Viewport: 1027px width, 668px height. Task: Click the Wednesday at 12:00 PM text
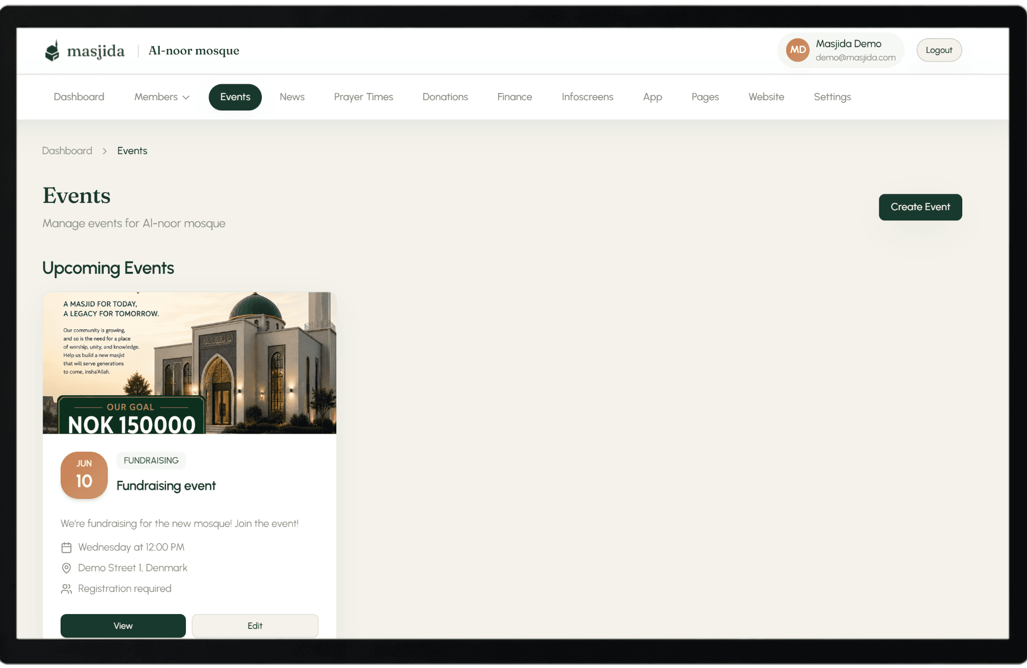pos(131,547)
